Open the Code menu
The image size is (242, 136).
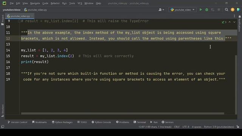[45, 3]
